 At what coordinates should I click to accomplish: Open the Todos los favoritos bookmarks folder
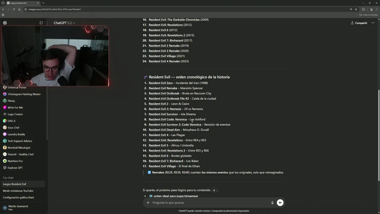coord(369,15)
